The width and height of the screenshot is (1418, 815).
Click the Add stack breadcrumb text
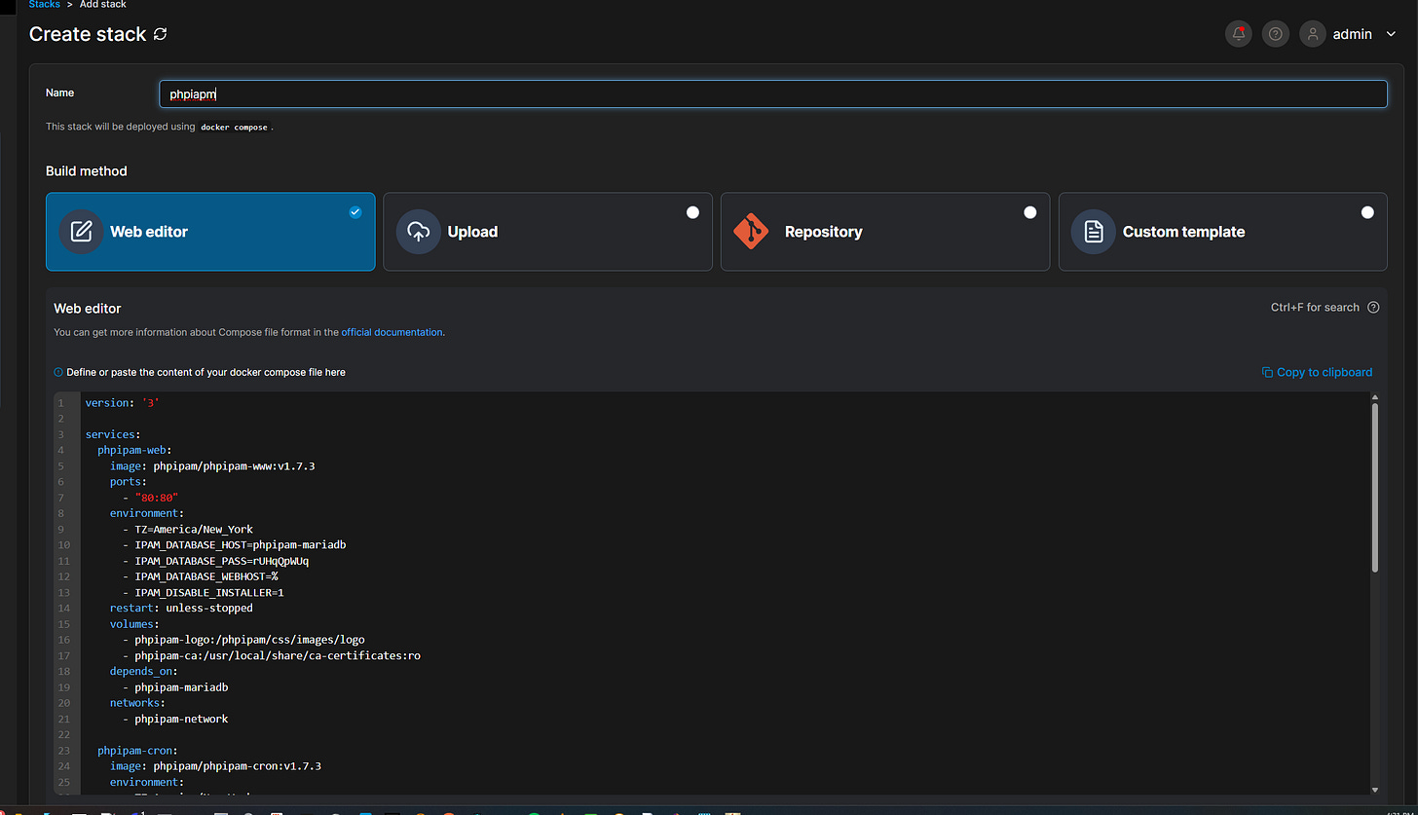pyautogui.click(x=103, y=4)
